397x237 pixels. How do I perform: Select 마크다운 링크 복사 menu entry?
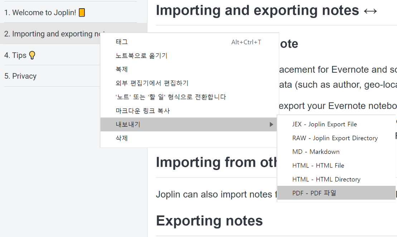[x=188, y=111]
